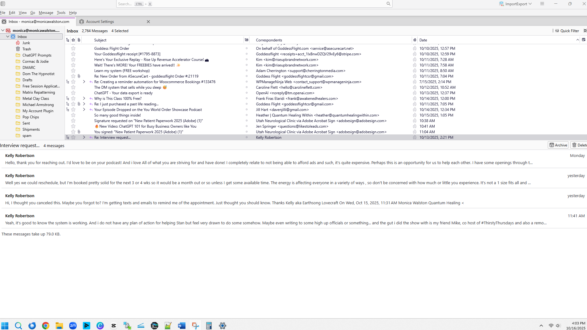
Task: Open Thunderbird from the taskbar
Action: pyautogui.click(x=32, y=325)
